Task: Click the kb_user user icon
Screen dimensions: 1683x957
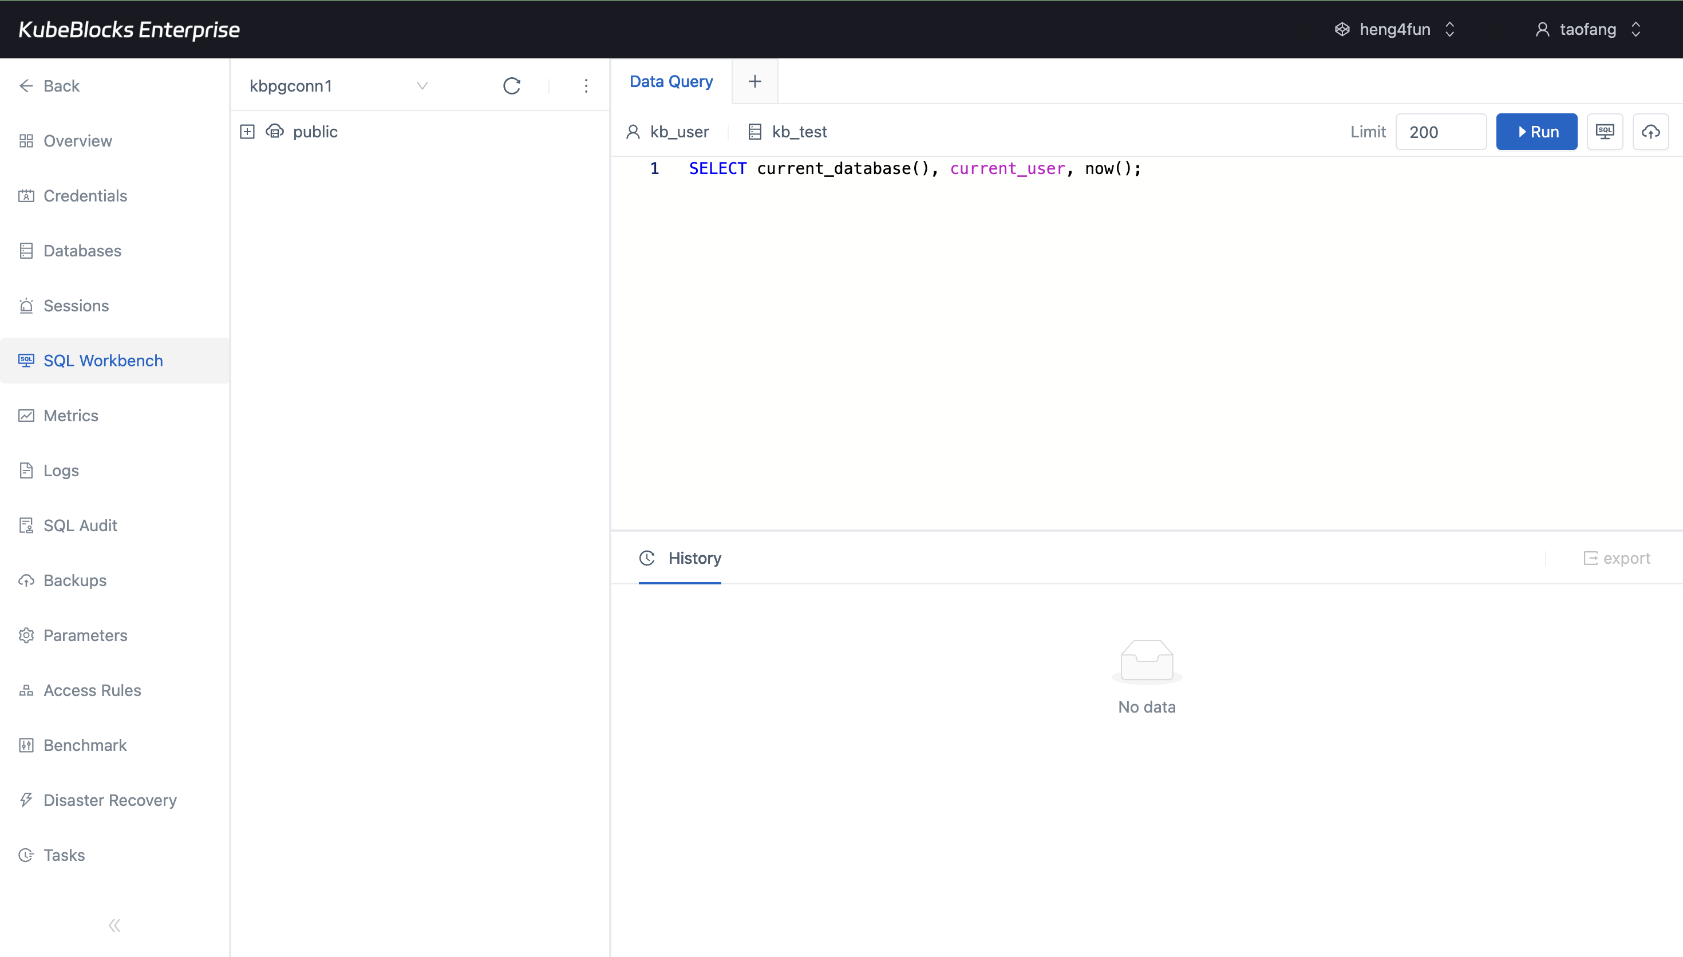Action: (x=633, y=132)
